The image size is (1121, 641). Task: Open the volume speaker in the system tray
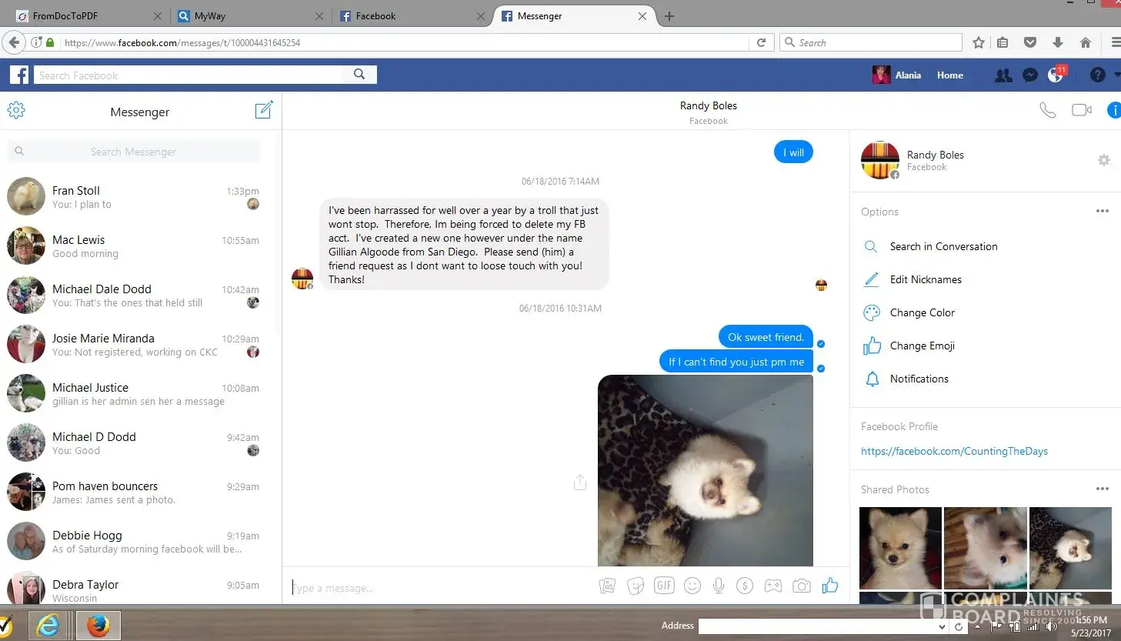pos(1051,626)
